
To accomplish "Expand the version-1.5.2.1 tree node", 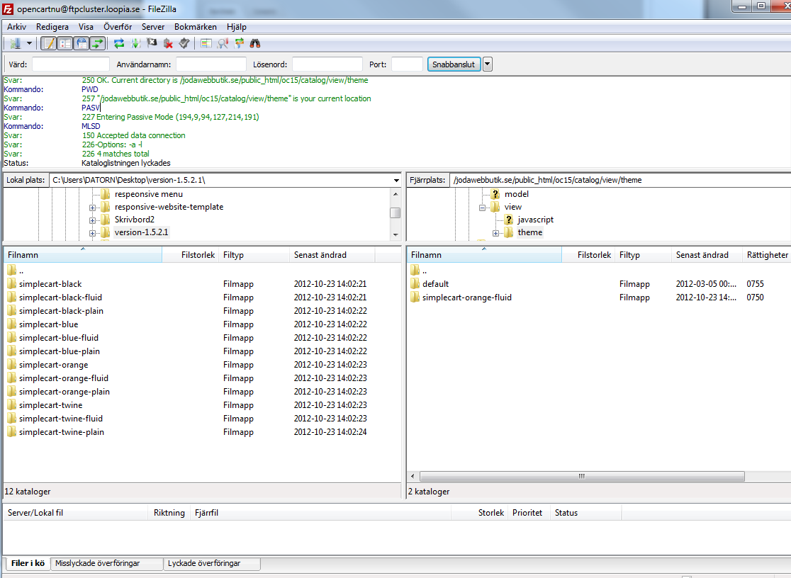I will [92, 232].
